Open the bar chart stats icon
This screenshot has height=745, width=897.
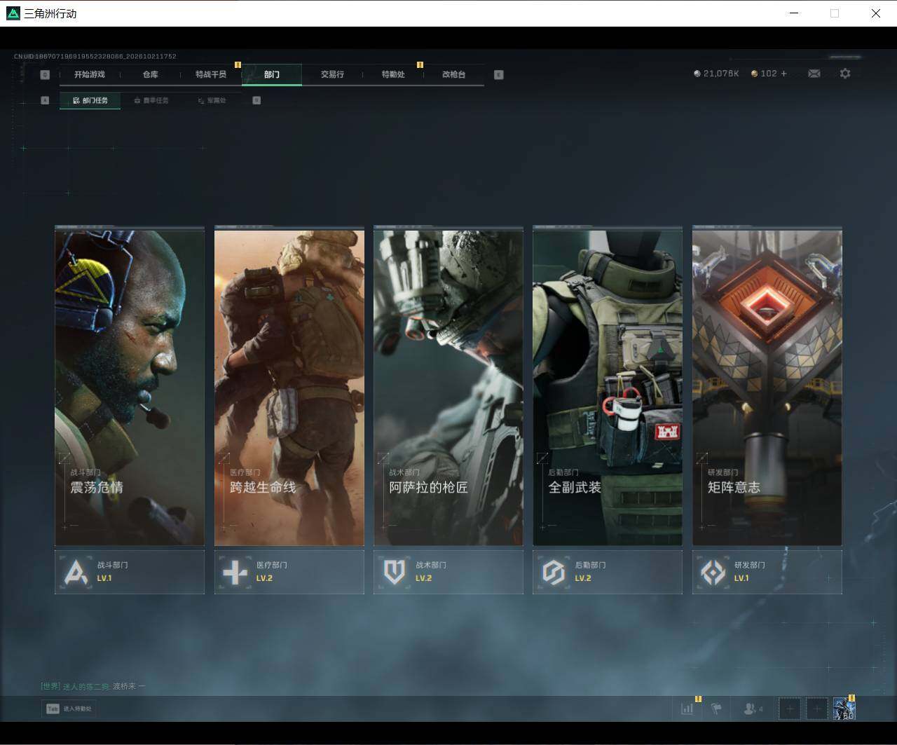(x=687, y=709)
